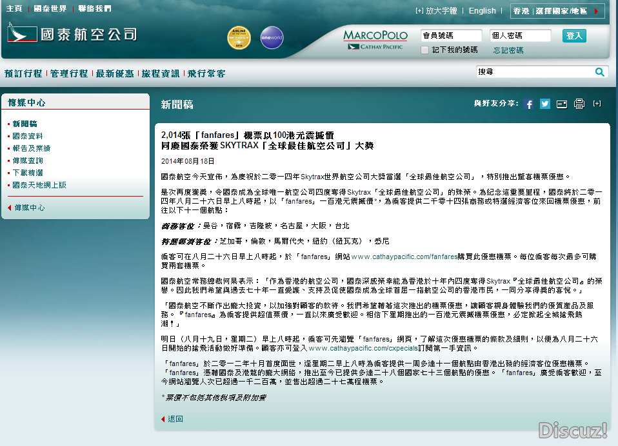Click the print page icon
The height and width of the screenshot is (446, 618).
(x=579, y=104)
